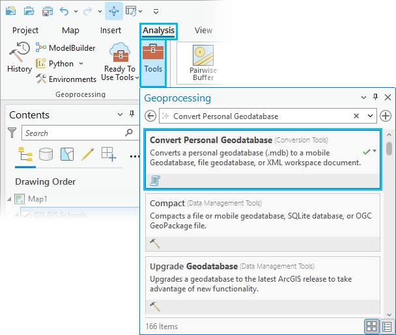
Task: Select List By Drawing Order view
Action: coord(25,154)
